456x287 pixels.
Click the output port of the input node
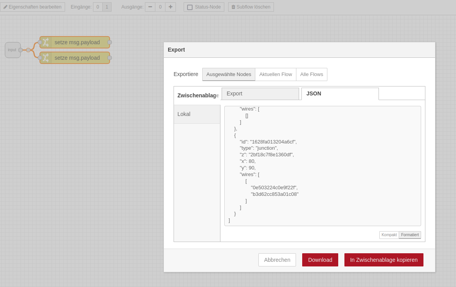(20, 50)
